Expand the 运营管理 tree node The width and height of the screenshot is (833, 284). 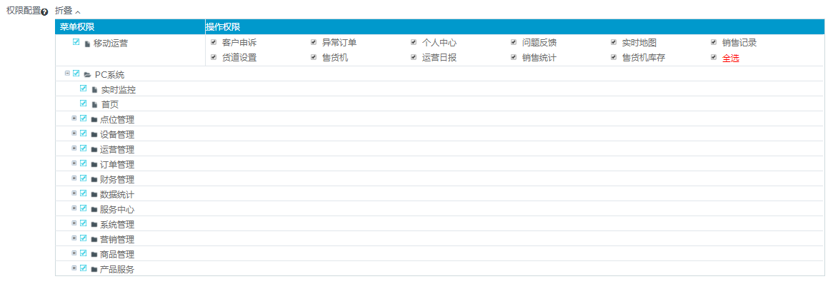tap(74, 148)
